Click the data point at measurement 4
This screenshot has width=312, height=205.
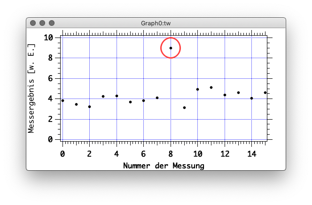(x=117, y=96)
